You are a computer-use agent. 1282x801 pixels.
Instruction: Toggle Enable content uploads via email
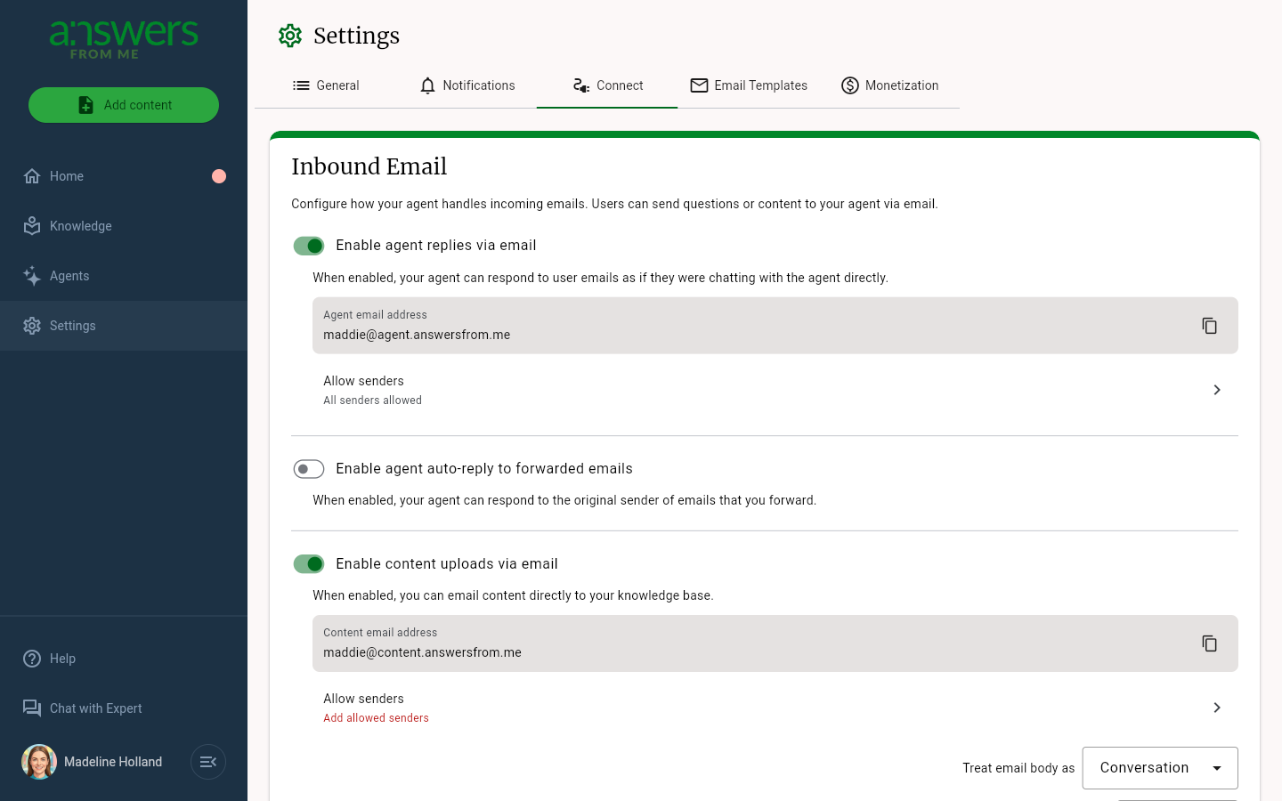[309, 564]
